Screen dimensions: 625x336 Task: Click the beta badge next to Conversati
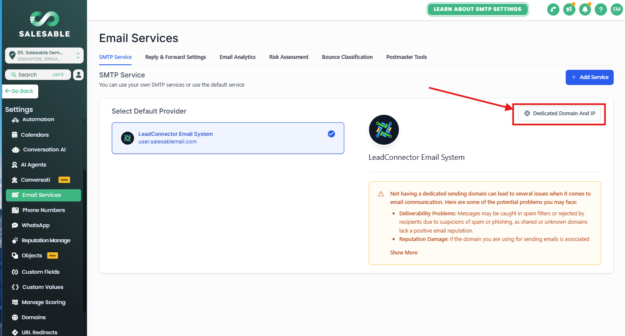point(64,180)
